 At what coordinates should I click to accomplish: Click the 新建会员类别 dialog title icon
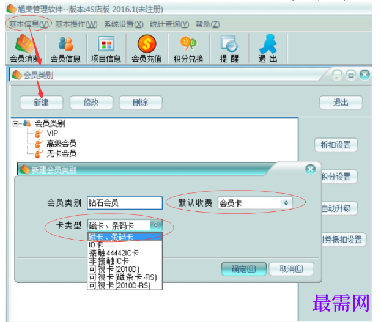point(25,169)
